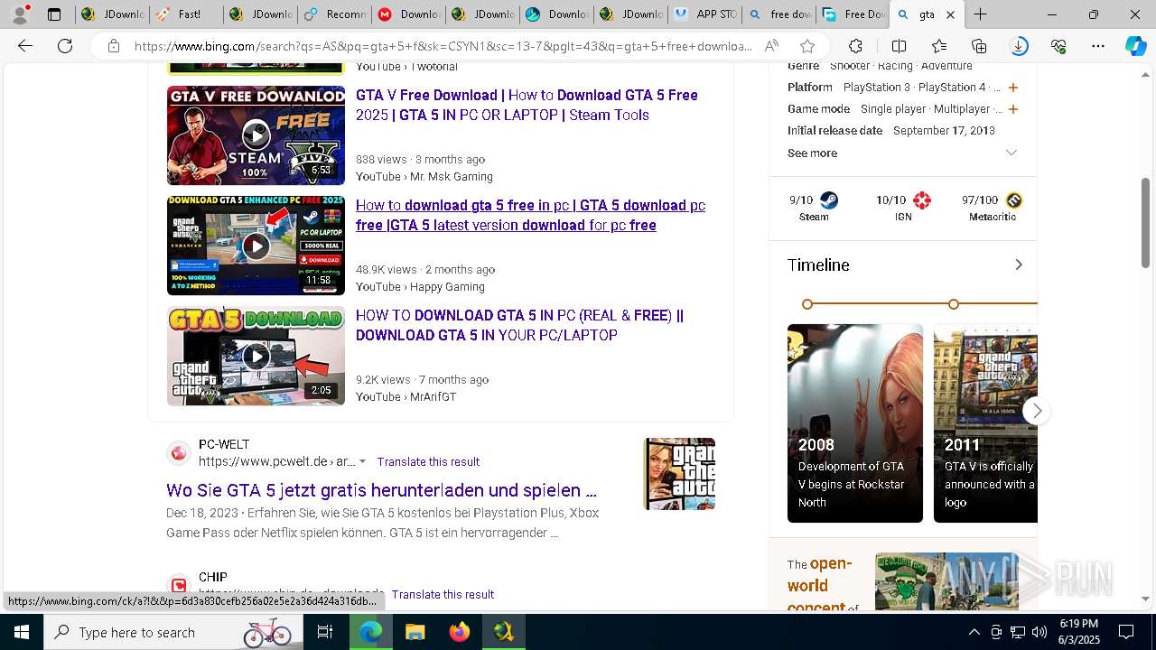Reload the page with the refresh icon
Screen dimensions: 1156x650
[65, 46]
